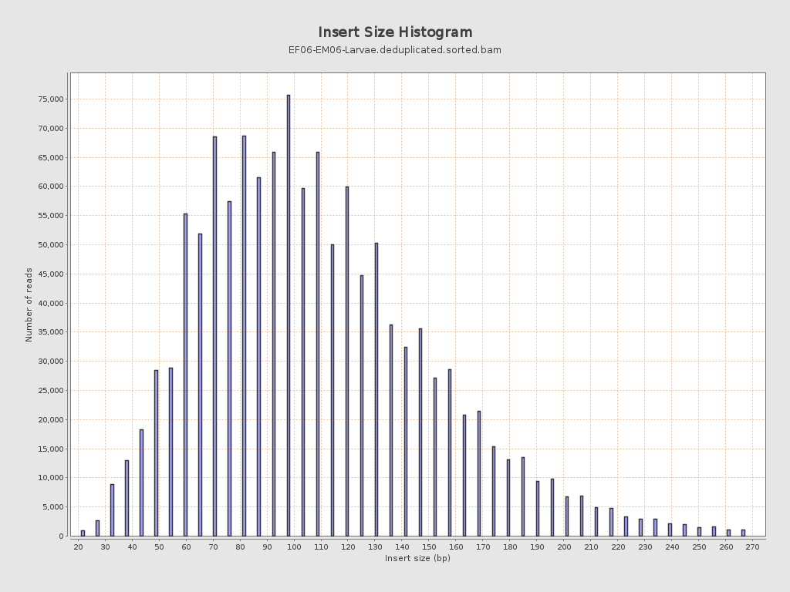Click the 70 tick on the x-axis

213,547
